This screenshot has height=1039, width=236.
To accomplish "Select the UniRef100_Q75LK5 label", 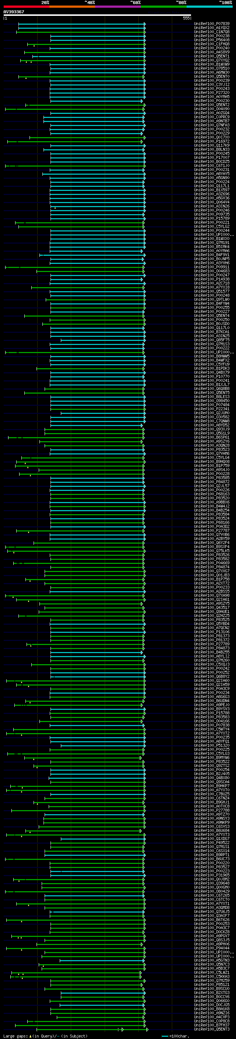I will coord(212,551).
